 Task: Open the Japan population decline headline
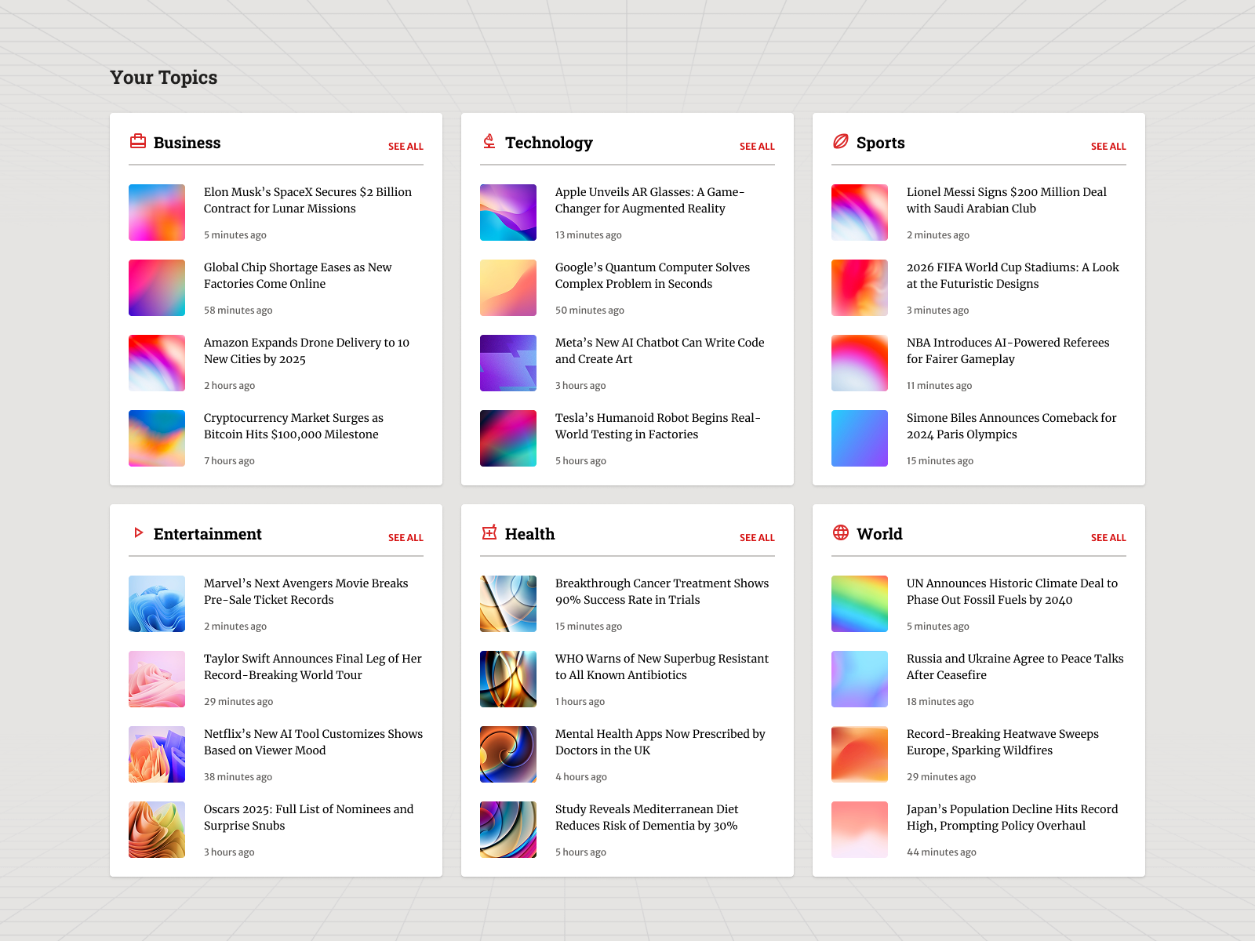pos(1012,817)
